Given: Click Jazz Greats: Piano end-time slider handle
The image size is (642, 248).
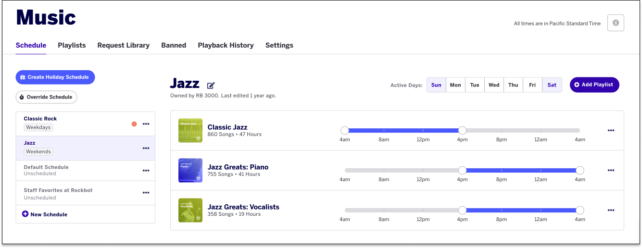Looking at the screenshot, I should [x=580, y=170].
